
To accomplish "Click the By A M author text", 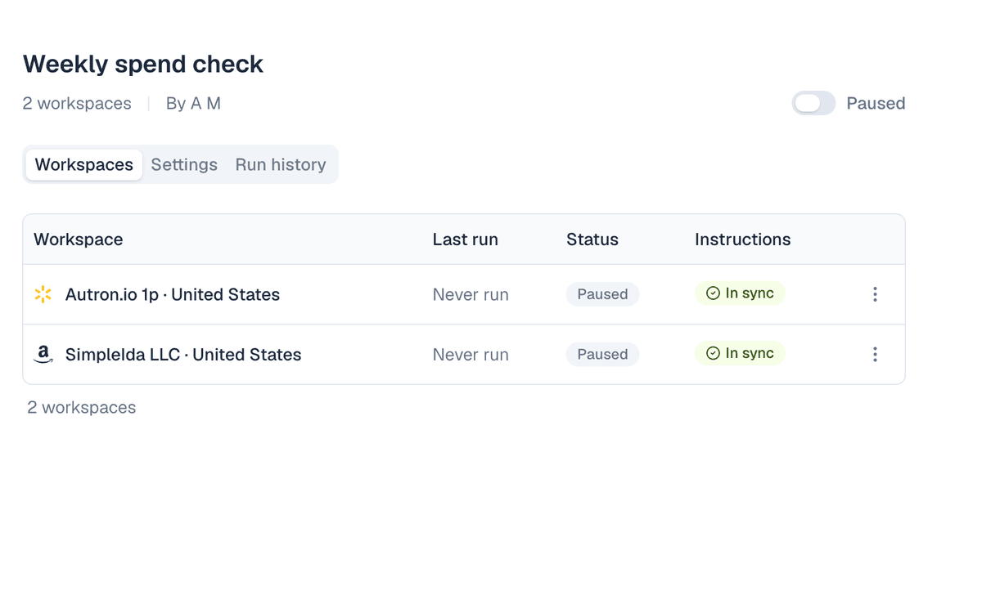I will [x=193, y=104].
